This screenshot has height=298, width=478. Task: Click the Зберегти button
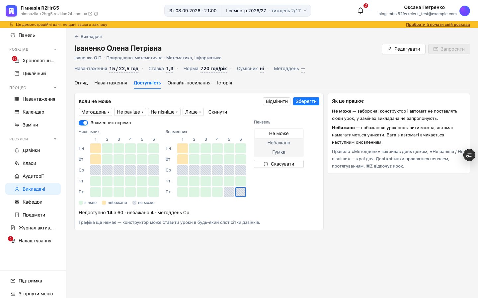[306, 101]
